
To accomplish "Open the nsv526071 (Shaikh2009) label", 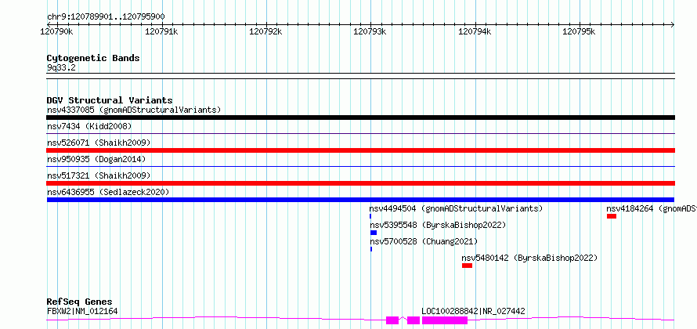I will coord(99,143).
